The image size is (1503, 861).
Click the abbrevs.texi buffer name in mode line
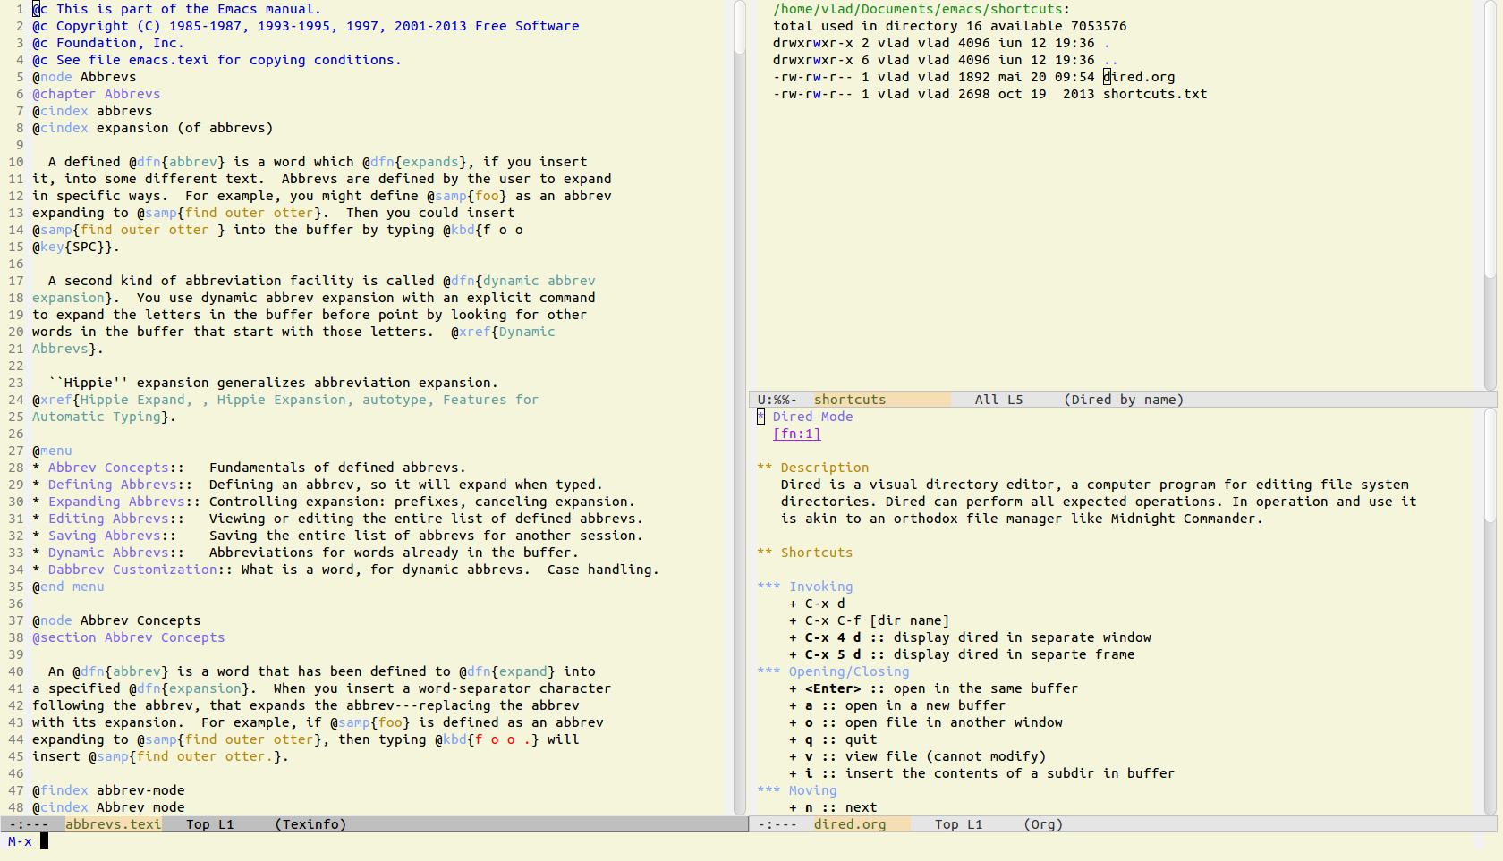(113, 824)
